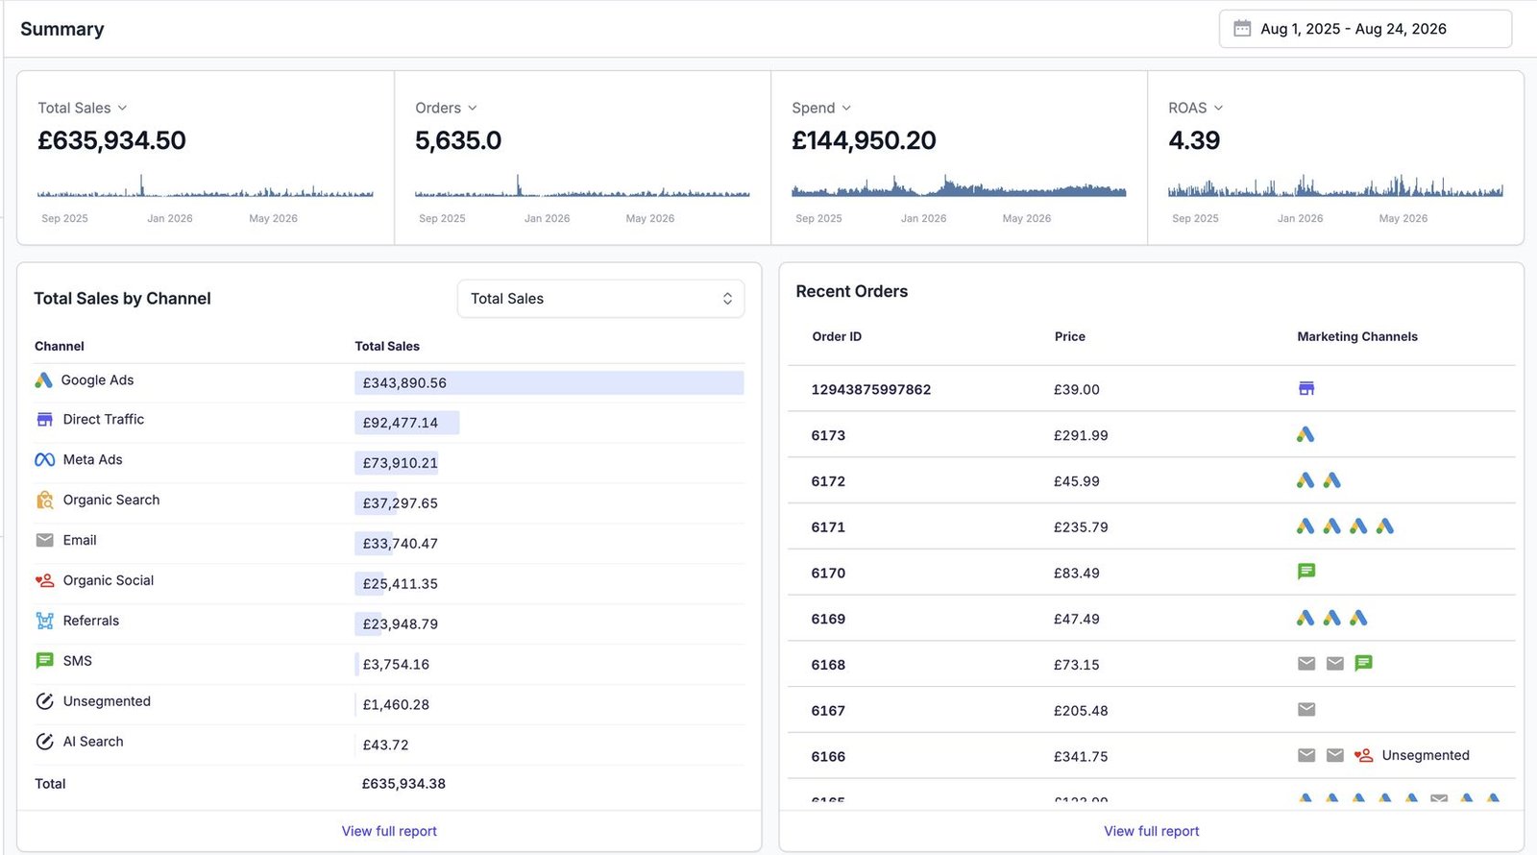Viewport: 1537px width, 855px height.
Task: Open the date range picker Aug 1, 2025
Action: [x=1365, y=29]
